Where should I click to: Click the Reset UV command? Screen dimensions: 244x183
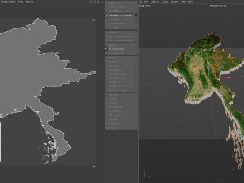pos(121,103)
